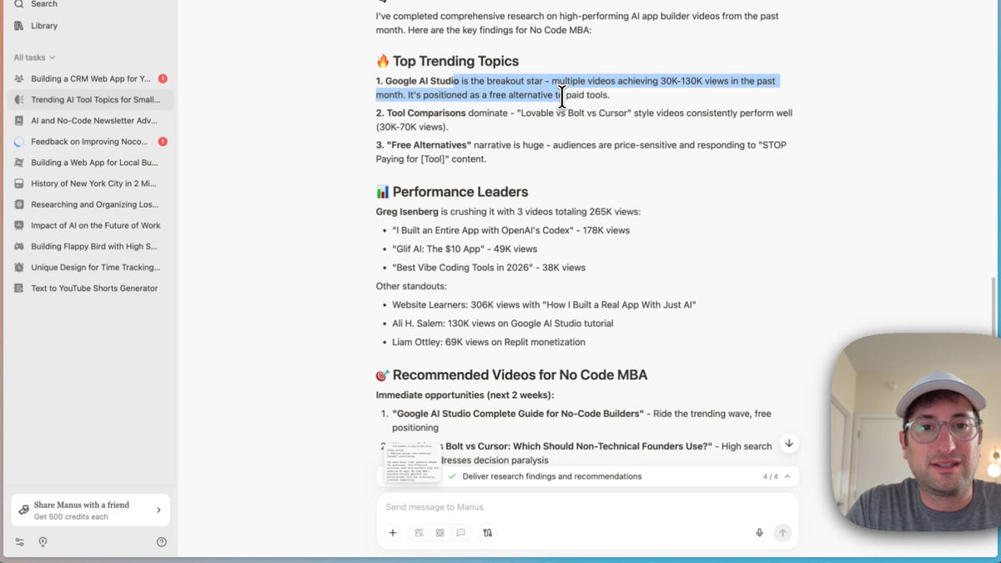
Task: Open 'Text to YouTube Shorts Generator' task
Action: (x=90, y=288)
